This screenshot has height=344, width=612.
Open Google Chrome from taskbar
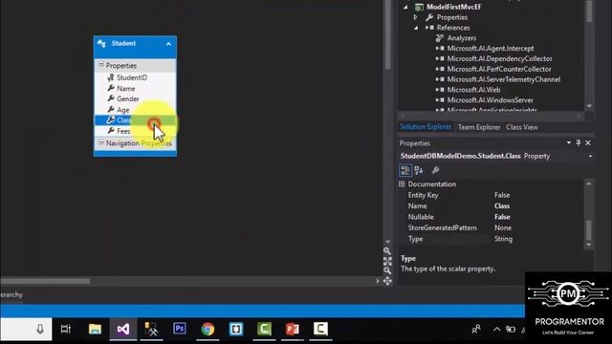tap(208, 329)
